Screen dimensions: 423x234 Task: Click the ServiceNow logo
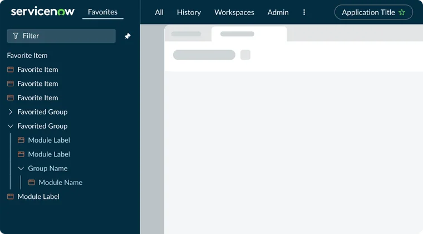[x=43, y=12]
